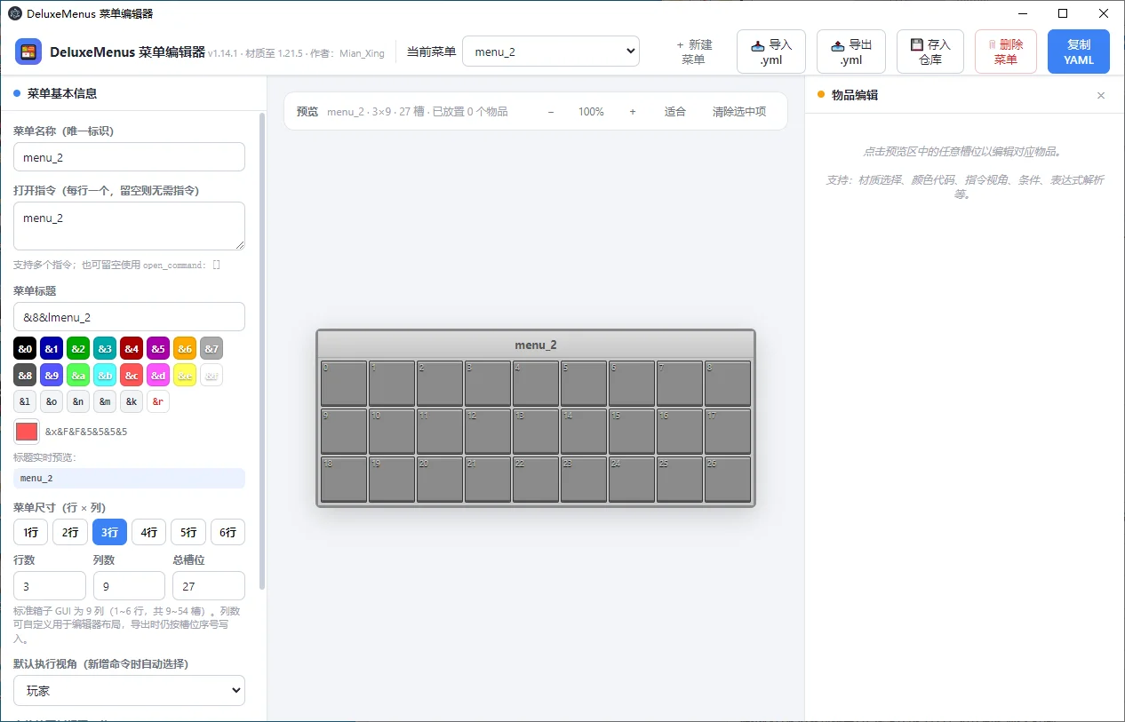This screenshot has height=722, width=1125.
Task: Clear the selection with 清除选中项
Action: click(739, 112)
